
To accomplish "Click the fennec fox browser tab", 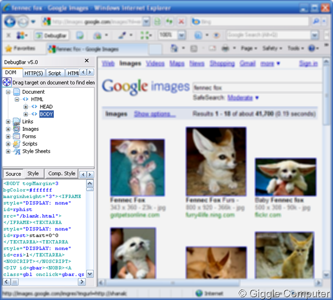I will [x=97, y=49].
